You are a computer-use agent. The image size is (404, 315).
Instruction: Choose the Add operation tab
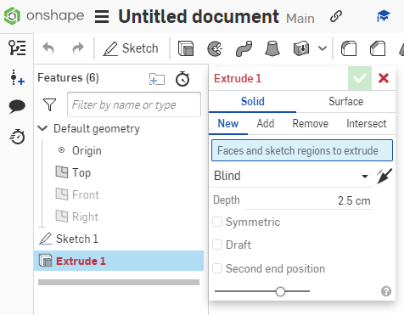pyautogui.click(x=266, y=124)
